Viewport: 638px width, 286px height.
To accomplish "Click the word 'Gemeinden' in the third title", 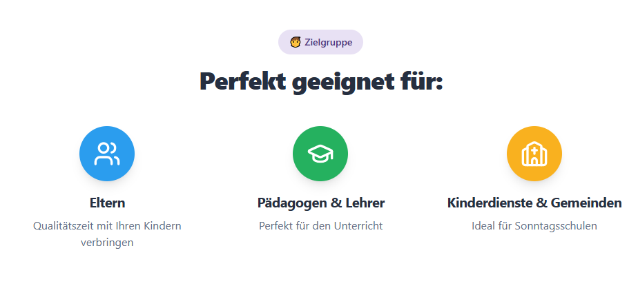I will 588,203.
